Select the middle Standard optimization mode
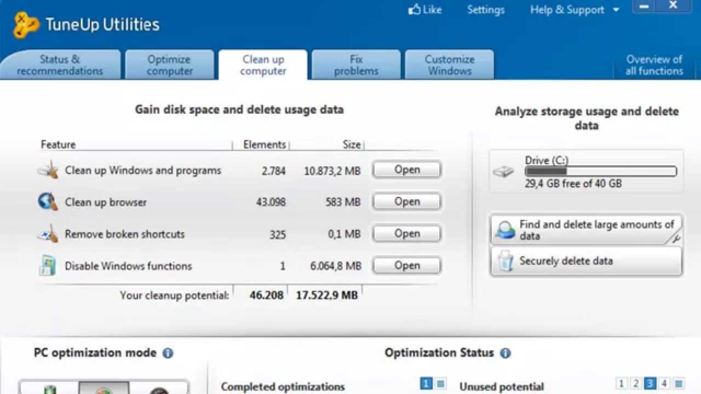This screenshot has width=701, height=394. click(x=104, y=389)
